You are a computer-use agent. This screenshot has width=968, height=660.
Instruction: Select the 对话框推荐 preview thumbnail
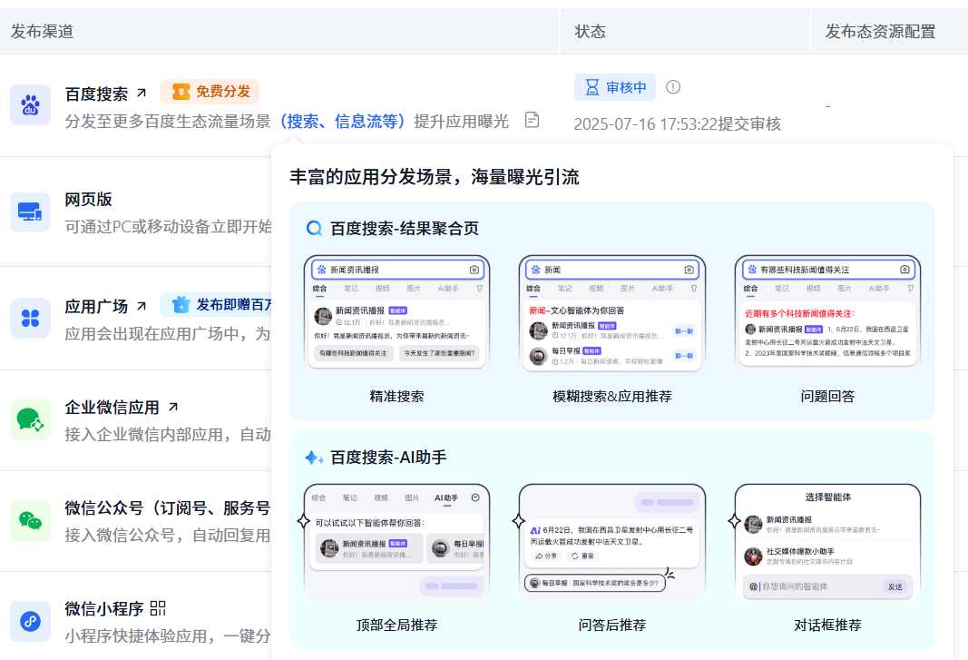(x=827, y=542)
